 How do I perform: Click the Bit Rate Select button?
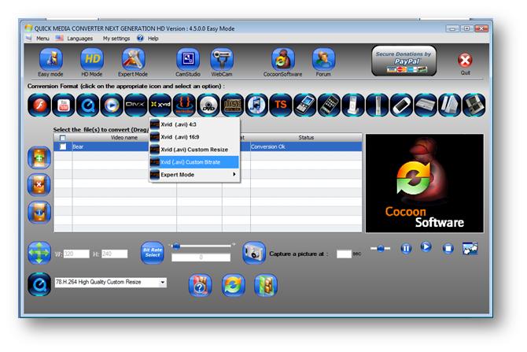(153, 253)
